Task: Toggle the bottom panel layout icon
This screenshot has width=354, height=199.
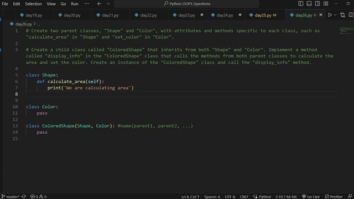Action: point(309,3)
